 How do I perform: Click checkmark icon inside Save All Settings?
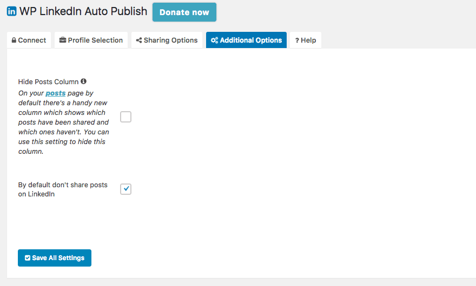click(x=28, y=258)
